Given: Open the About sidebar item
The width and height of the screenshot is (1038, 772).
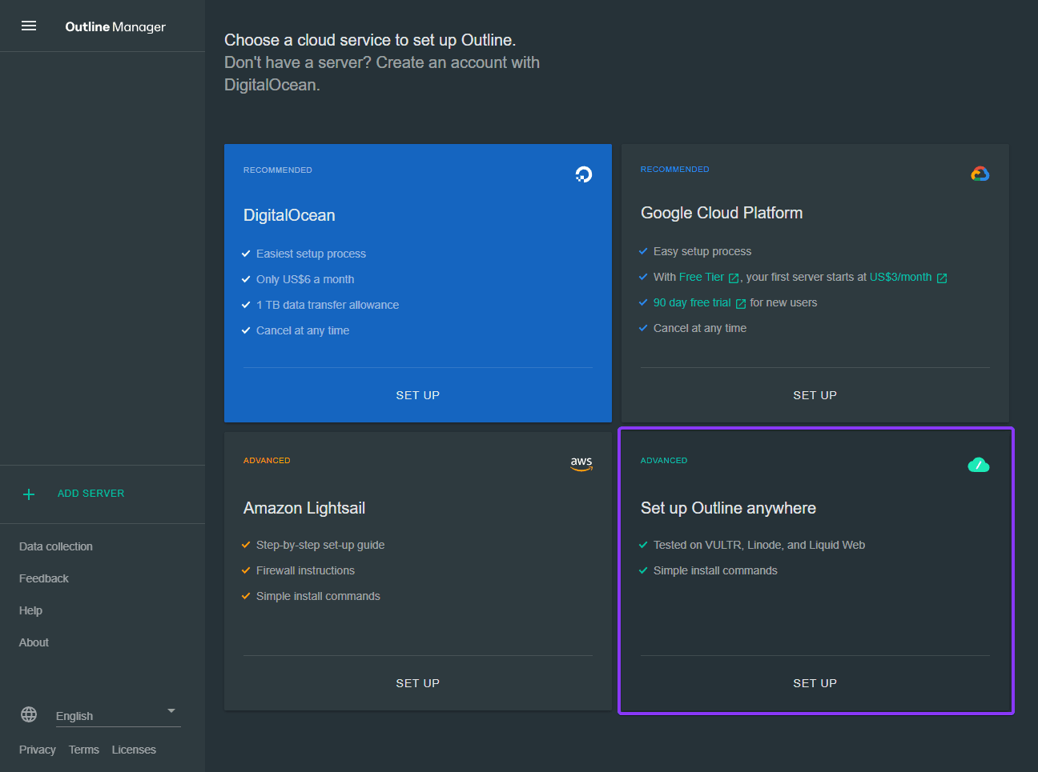Looking at the screenshot, I should coord(34,642).
